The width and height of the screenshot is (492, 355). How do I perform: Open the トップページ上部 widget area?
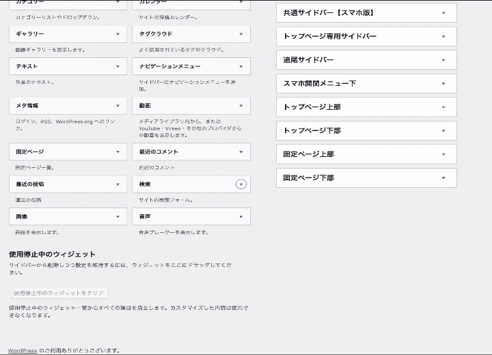(366, 107)
